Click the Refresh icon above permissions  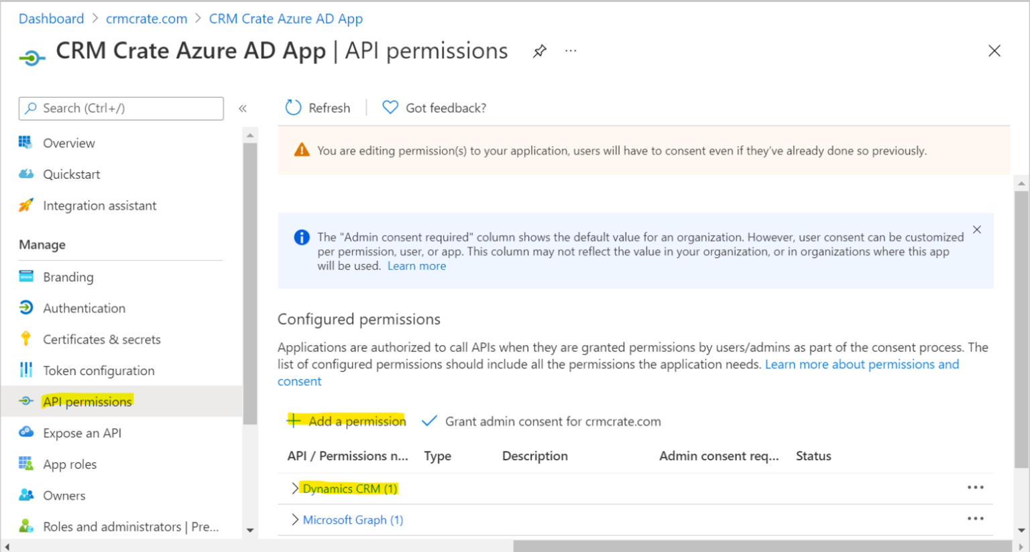click(x=293, y=107)
